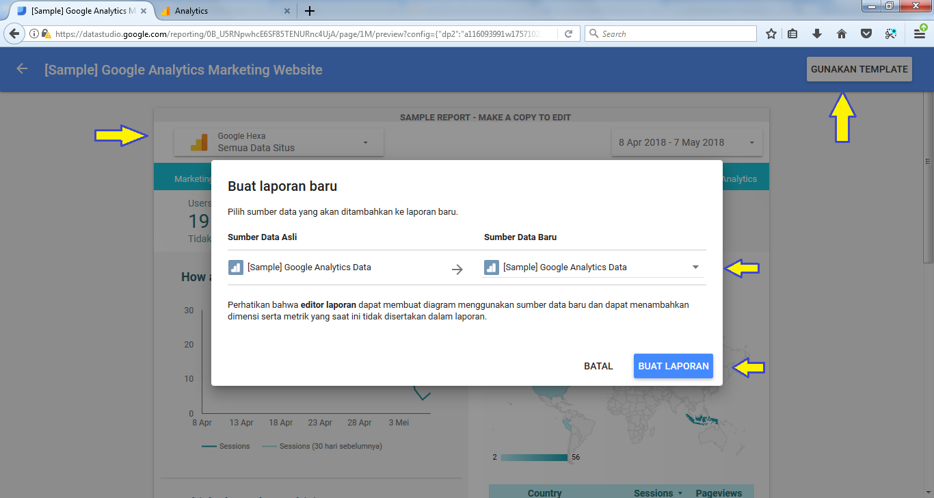This screenshot has width=934, height=498.
Task: Click the back arrow beside the report title
Action: coord(23,68)
